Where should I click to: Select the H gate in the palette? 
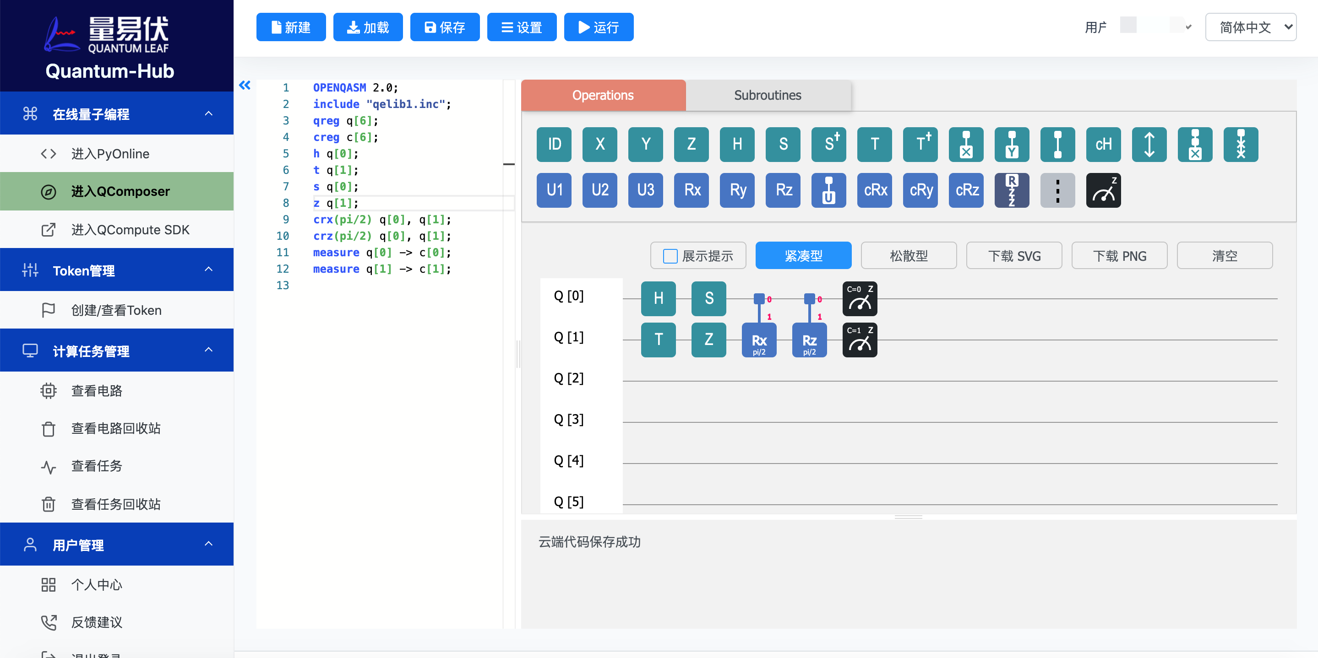pyautogui.click(x=737, y=144)
